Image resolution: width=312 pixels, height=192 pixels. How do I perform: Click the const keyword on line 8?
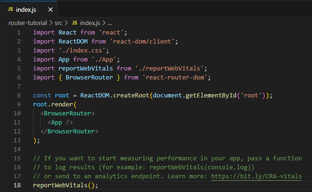click(42, 96)
